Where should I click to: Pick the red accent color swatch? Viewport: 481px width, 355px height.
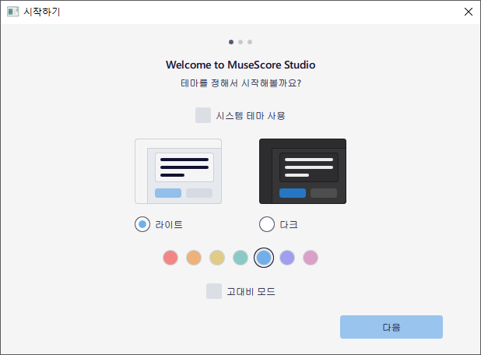click(170, 258)
